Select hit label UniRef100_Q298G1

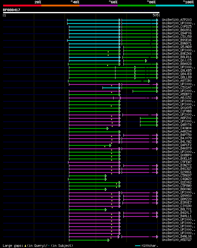[177, 172]
